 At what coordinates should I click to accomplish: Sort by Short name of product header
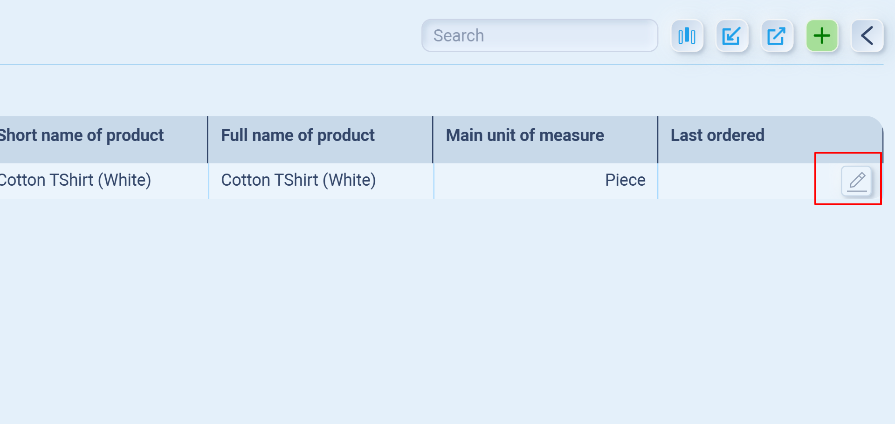(x=82, y=135)
